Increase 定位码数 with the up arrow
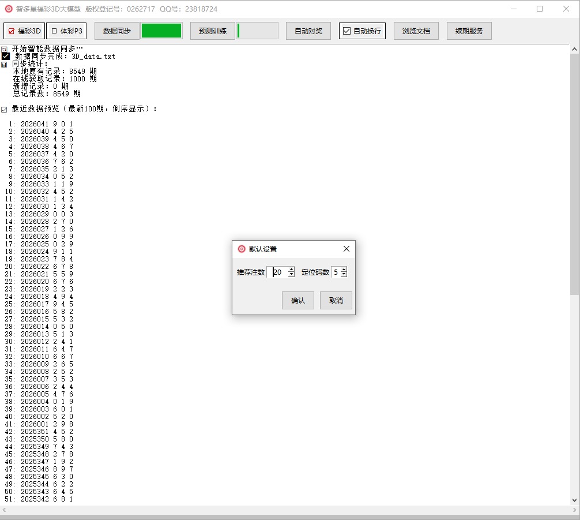 344,270
